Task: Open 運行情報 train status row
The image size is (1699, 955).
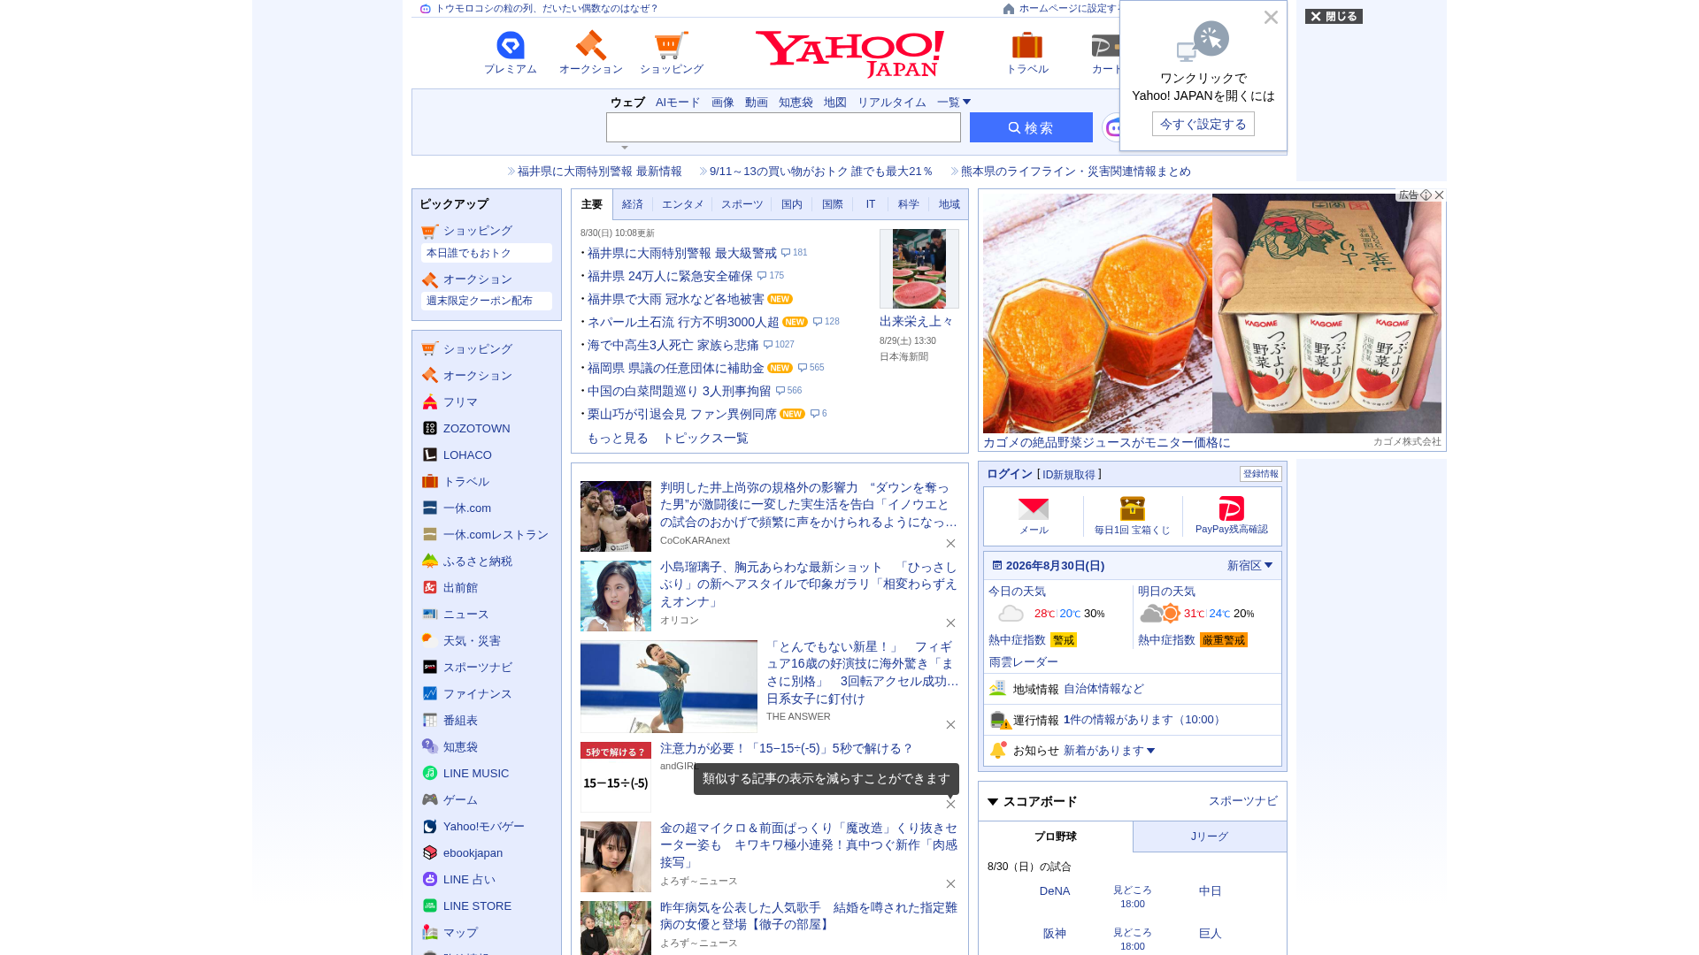Action: pos(1132,721)
